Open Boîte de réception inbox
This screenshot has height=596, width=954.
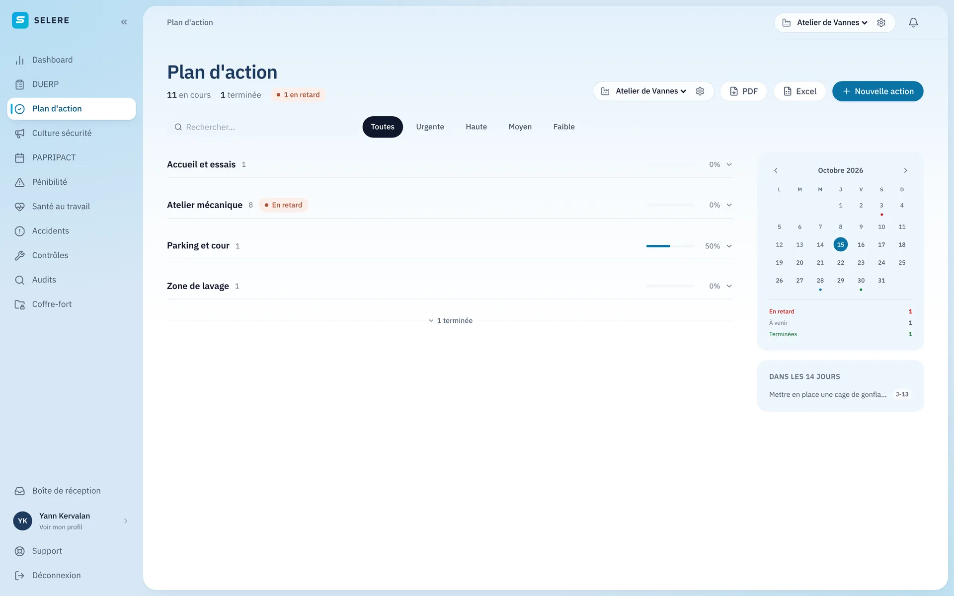coord(72,491)
